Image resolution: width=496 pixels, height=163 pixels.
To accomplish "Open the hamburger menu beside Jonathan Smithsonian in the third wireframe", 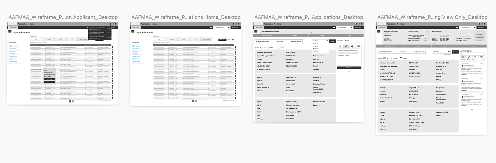I will 256,32.
